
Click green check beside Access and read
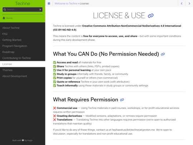(x=55, y=62)
